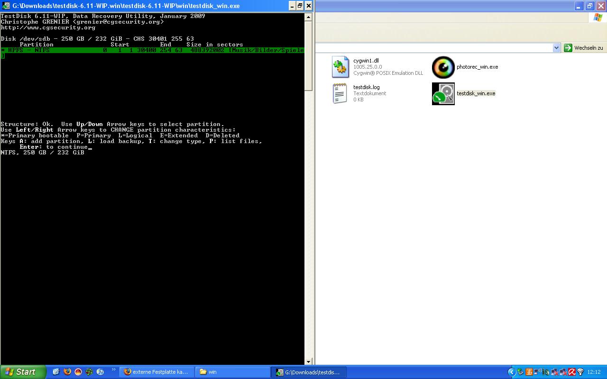The image size is (607, 379).
Task: Expand more quick launch items chevron
Action: [113, 370]
